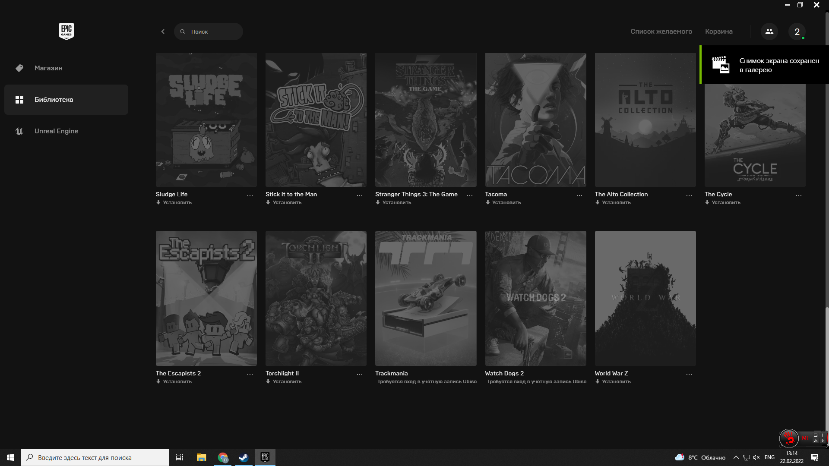Open the Корзина cart
This screenshot has height=466, width=829.
click(718, 31)
